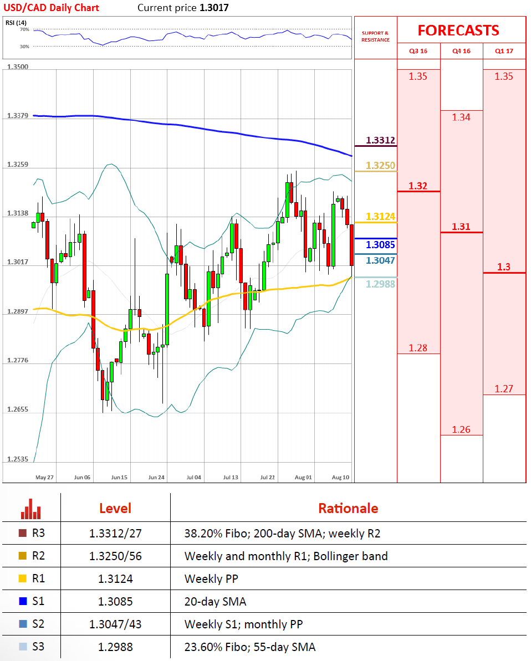Click the R1 yellow color swatch
Viewport: 531px width, 661px height.
coord(23,578)
